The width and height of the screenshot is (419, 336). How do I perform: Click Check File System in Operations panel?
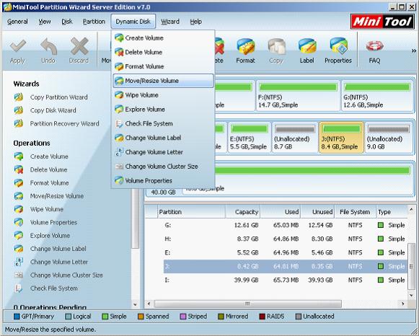(45, 288)
